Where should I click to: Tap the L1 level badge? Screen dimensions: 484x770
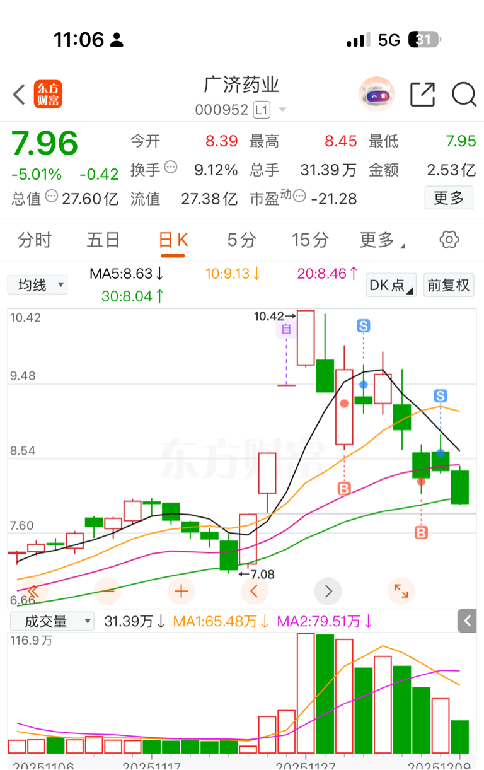coord(262,110)
